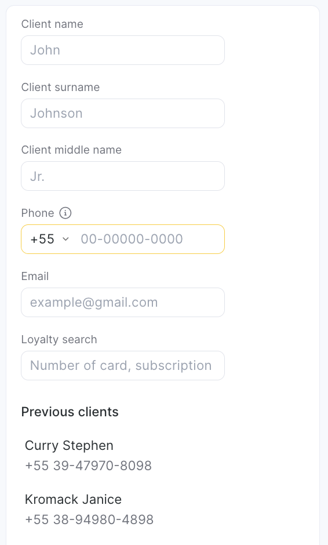Click phone number +55 38-94980-4898
328x545 pixels.
[x=89, y=519]
